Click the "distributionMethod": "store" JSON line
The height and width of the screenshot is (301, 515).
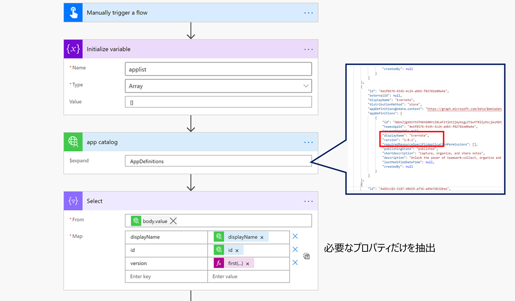click(395, 104)
